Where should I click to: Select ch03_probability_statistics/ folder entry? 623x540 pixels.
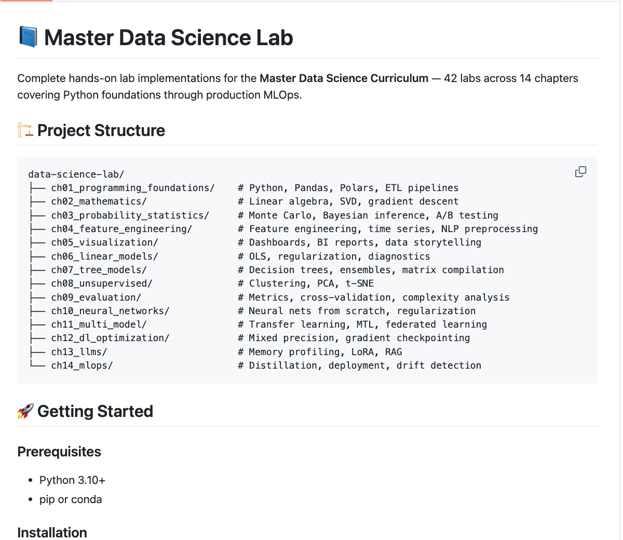pos(130,215)
